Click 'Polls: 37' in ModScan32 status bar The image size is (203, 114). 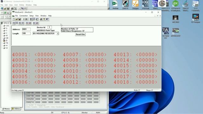(137, 90)
